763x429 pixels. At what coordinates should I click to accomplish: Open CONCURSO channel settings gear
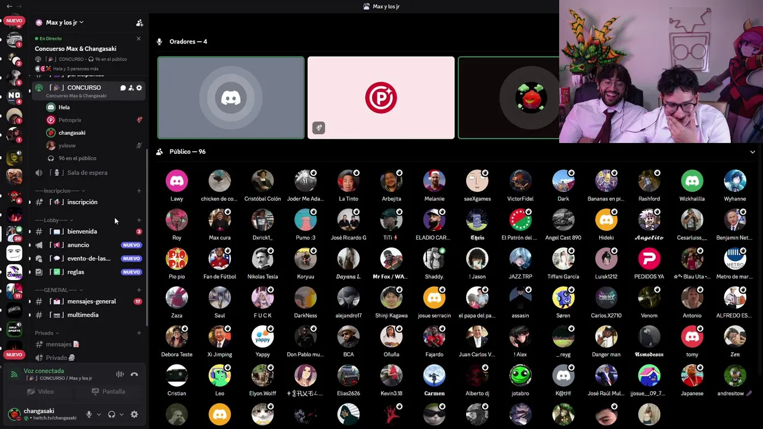[139, 88]
